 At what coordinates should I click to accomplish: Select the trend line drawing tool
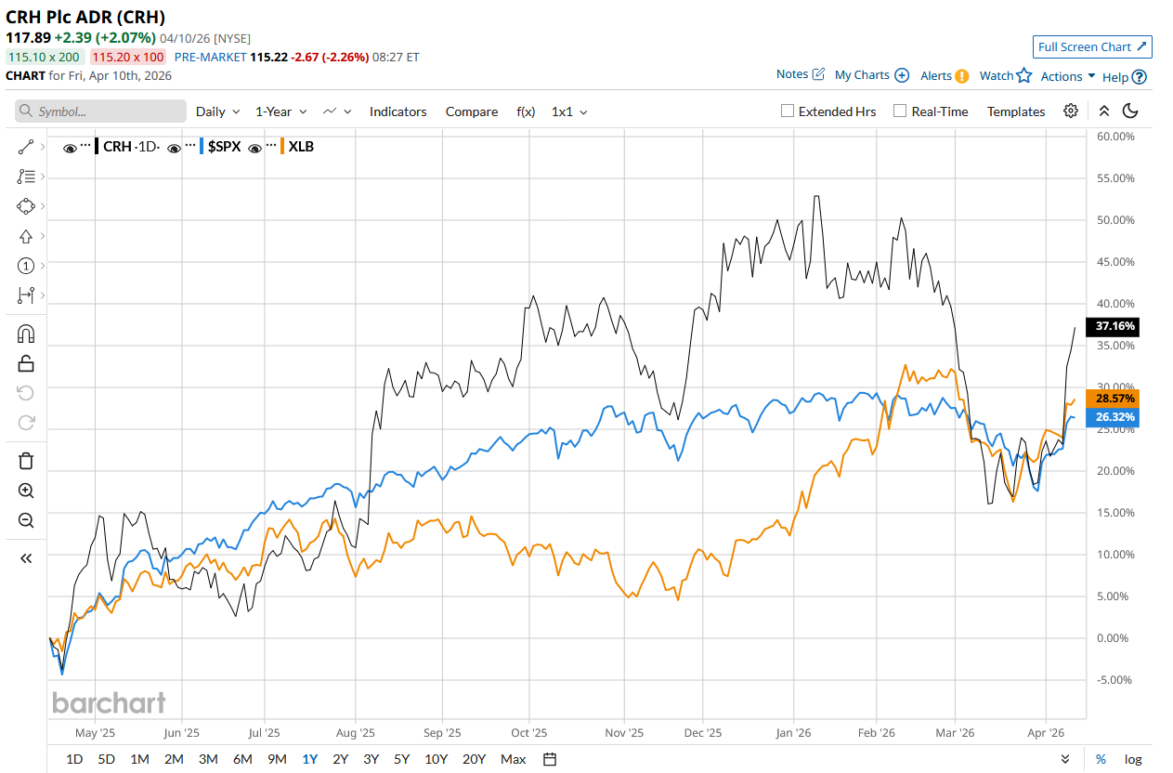[26, 147]
